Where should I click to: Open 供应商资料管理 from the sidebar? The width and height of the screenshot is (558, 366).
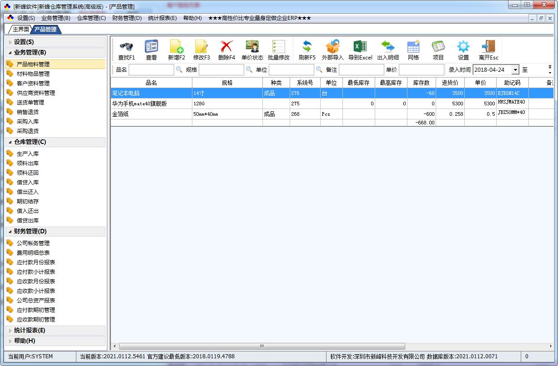pos(36,93)
